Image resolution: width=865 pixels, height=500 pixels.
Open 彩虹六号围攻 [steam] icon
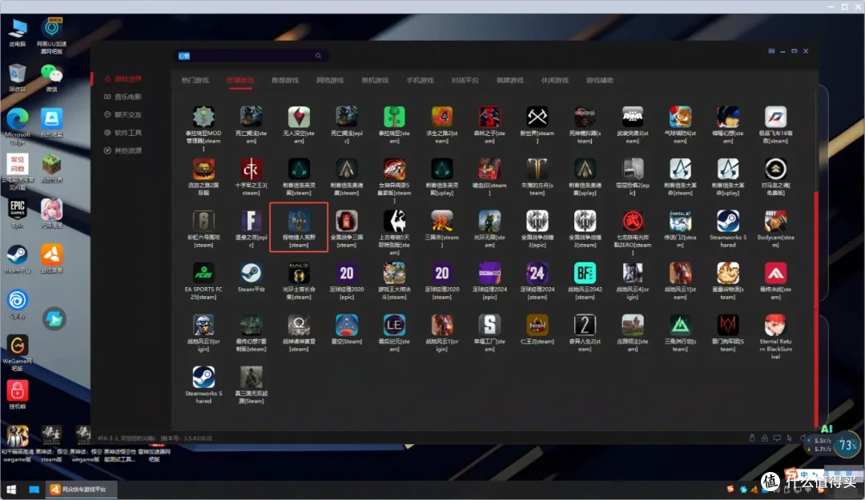203,221
